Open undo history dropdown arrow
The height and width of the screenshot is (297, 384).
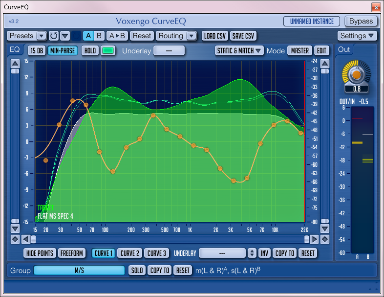click(65, 36)
